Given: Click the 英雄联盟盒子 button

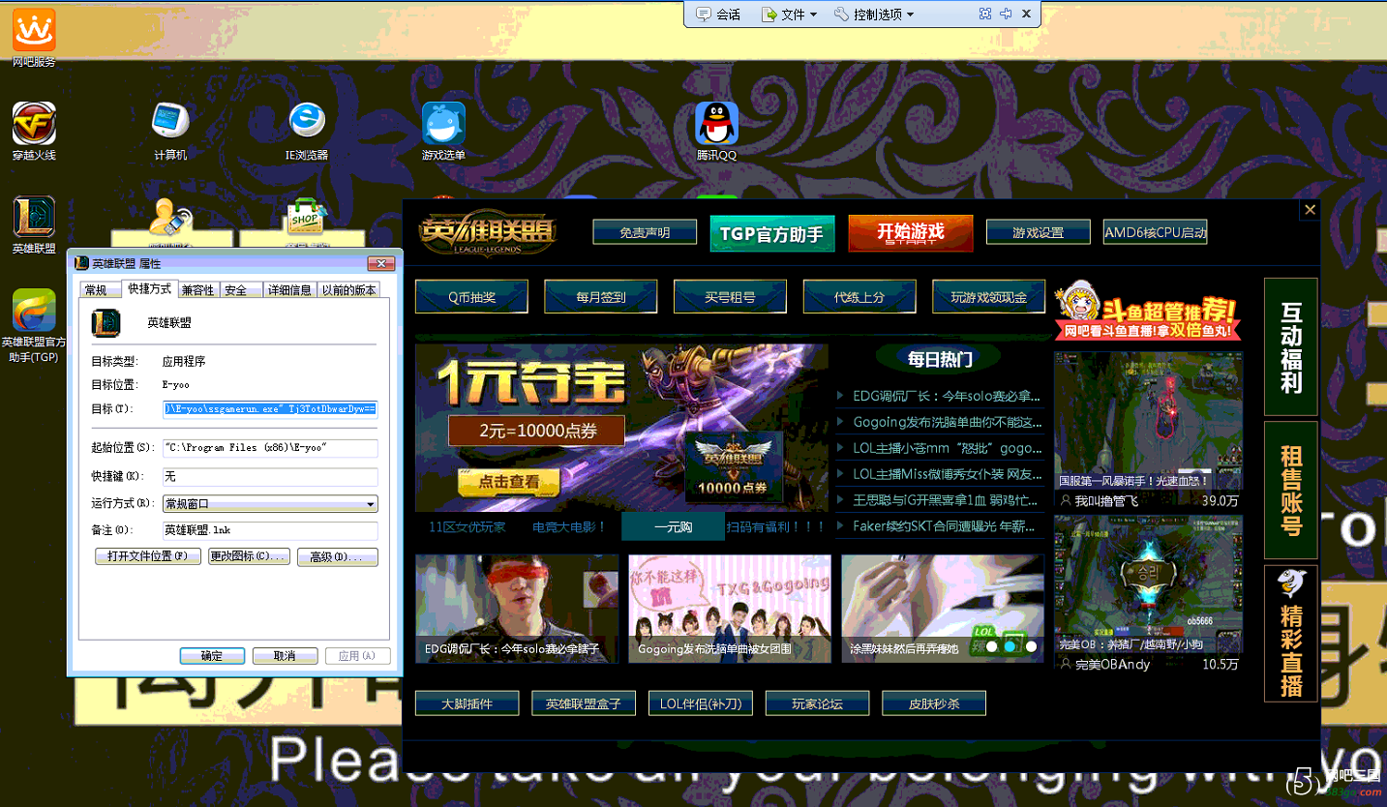Looking at the screenshot, I should click(584, 703).
